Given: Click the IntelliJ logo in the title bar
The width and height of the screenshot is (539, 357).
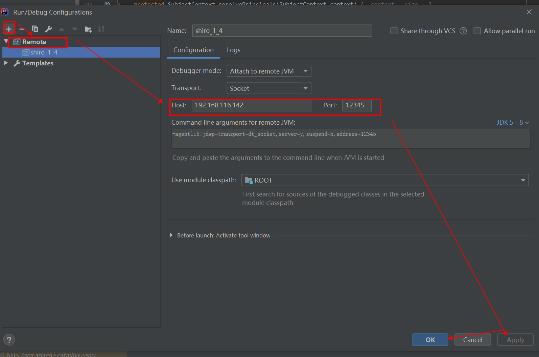Looking at the screenshot, I should click(x=5, y=12).
